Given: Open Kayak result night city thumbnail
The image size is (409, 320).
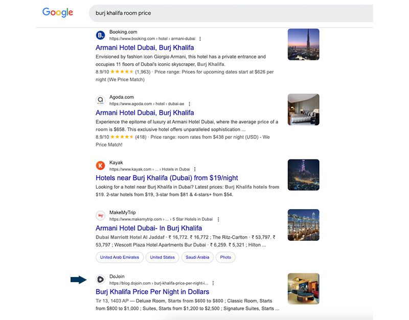Looking at the screenshot, I should pyautogui.click(x=303, y=175).
